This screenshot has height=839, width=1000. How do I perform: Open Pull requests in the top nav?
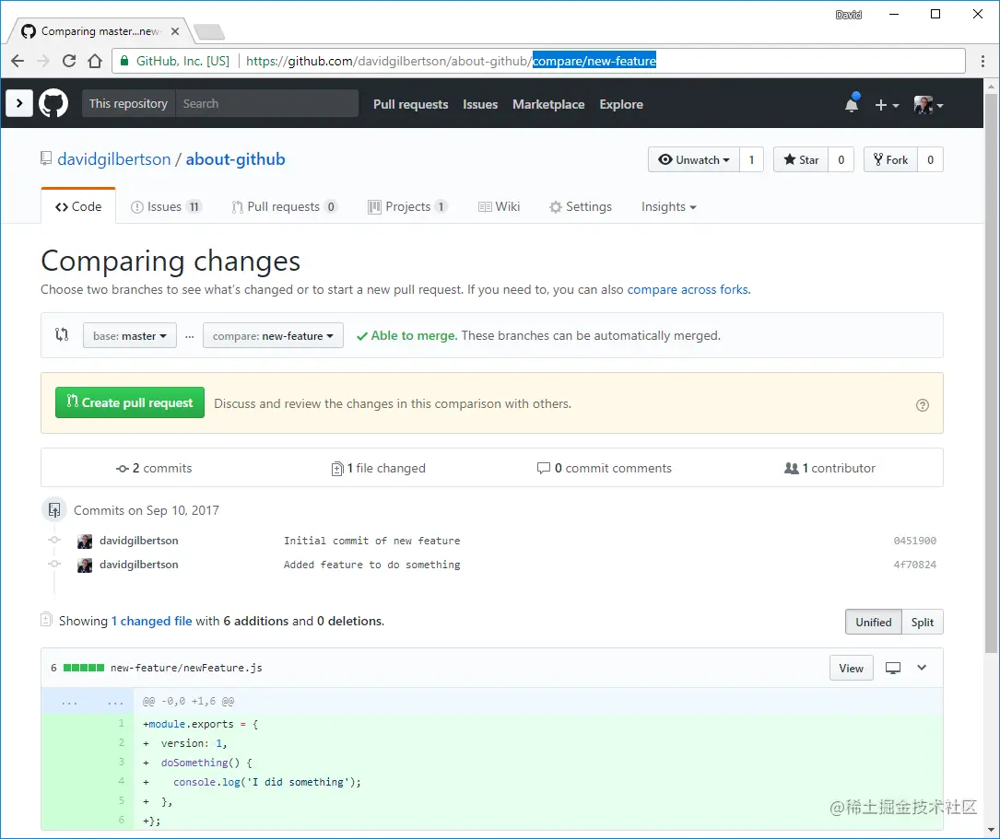point(411,104)
